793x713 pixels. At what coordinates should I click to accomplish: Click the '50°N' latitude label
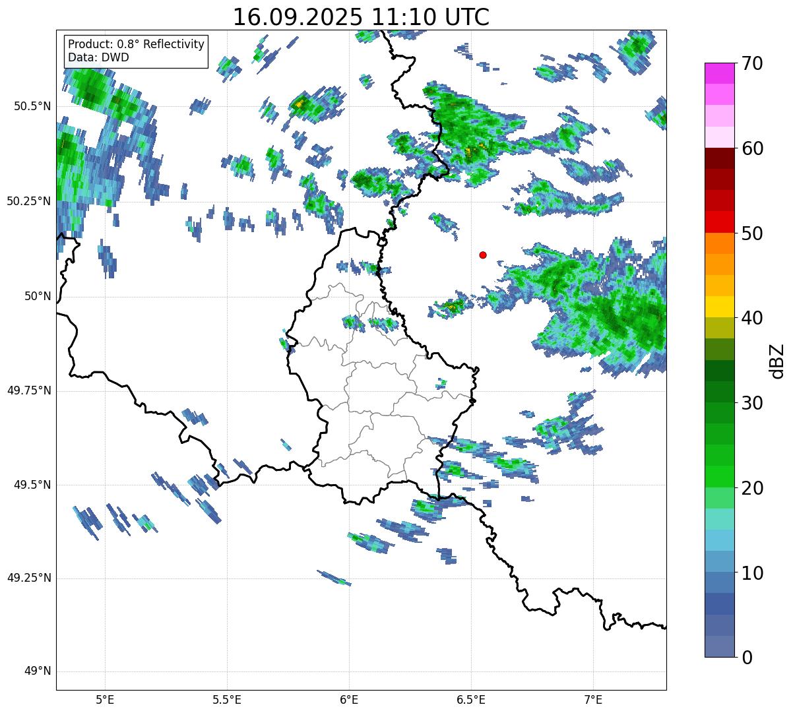(x=38, y=296)
